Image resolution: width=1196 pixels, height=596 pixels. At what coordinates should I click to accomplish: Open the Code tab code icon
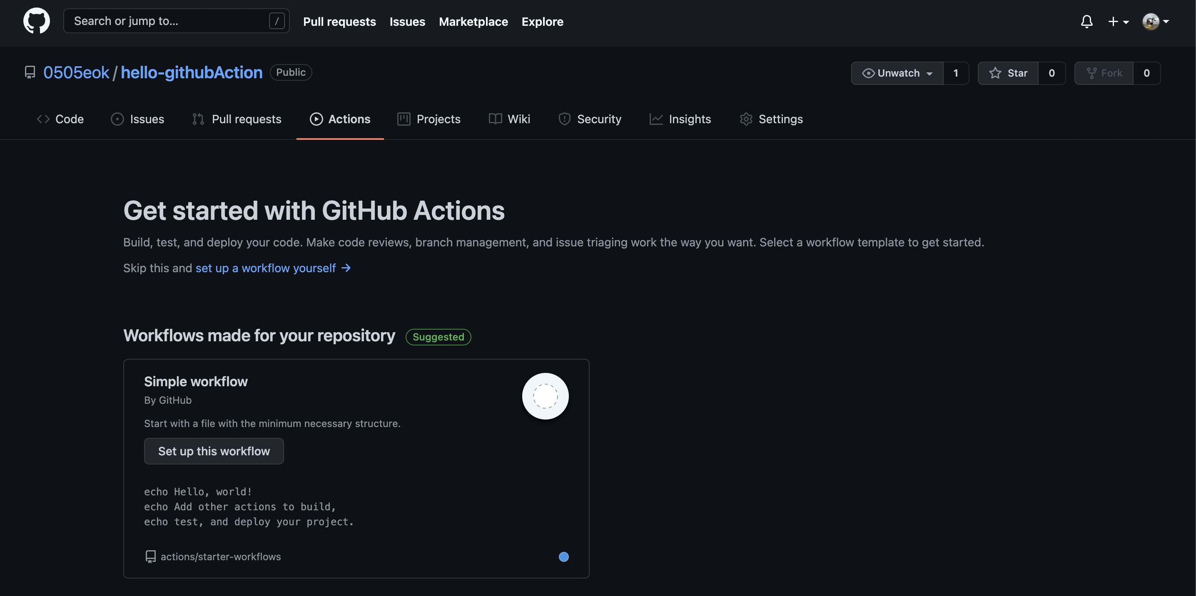(43, 119)
